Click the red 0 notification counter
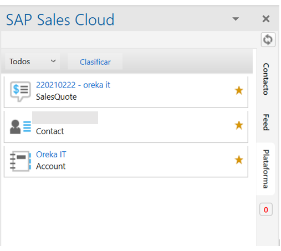Viewport: 281px width, 251px height. [x=266, y=209]
